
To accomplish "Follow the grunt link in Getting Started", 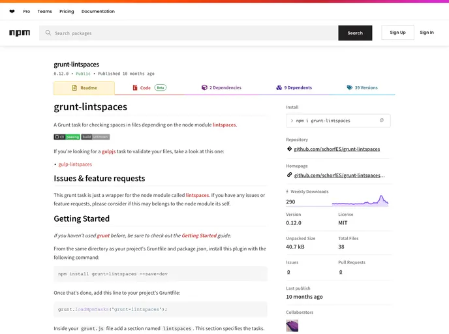I will click(103, 235).
